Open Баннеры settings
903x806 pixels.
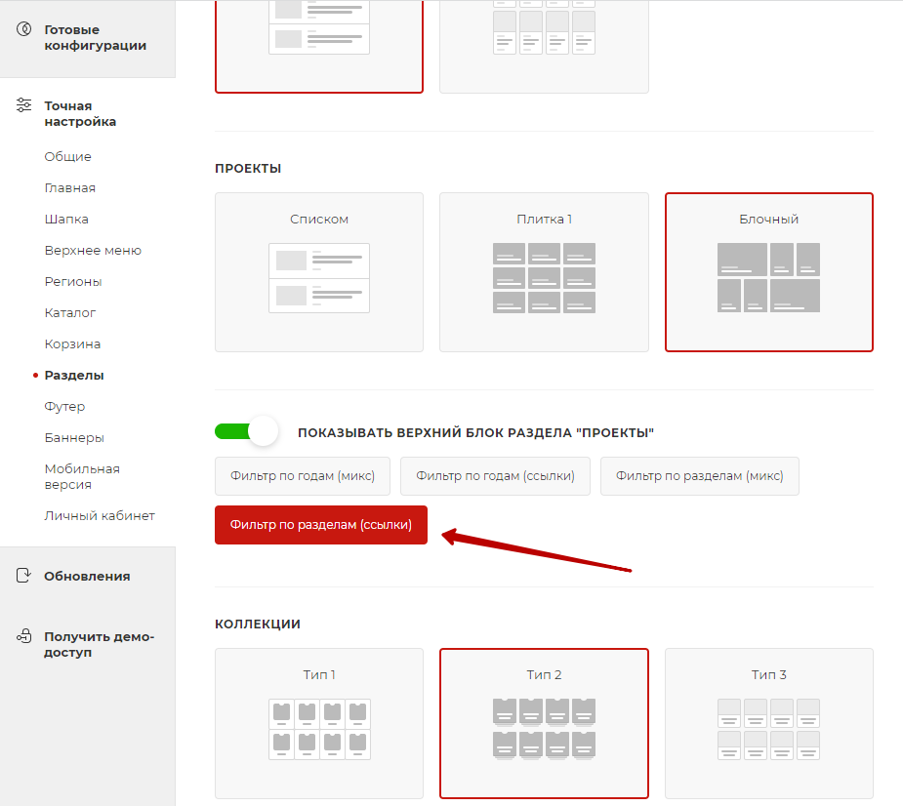point(74,437)
